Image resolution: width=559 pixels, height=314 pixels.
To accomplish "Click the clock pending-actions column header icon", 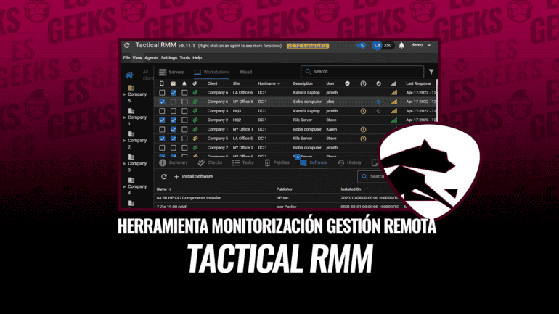I will pos(363,83).
